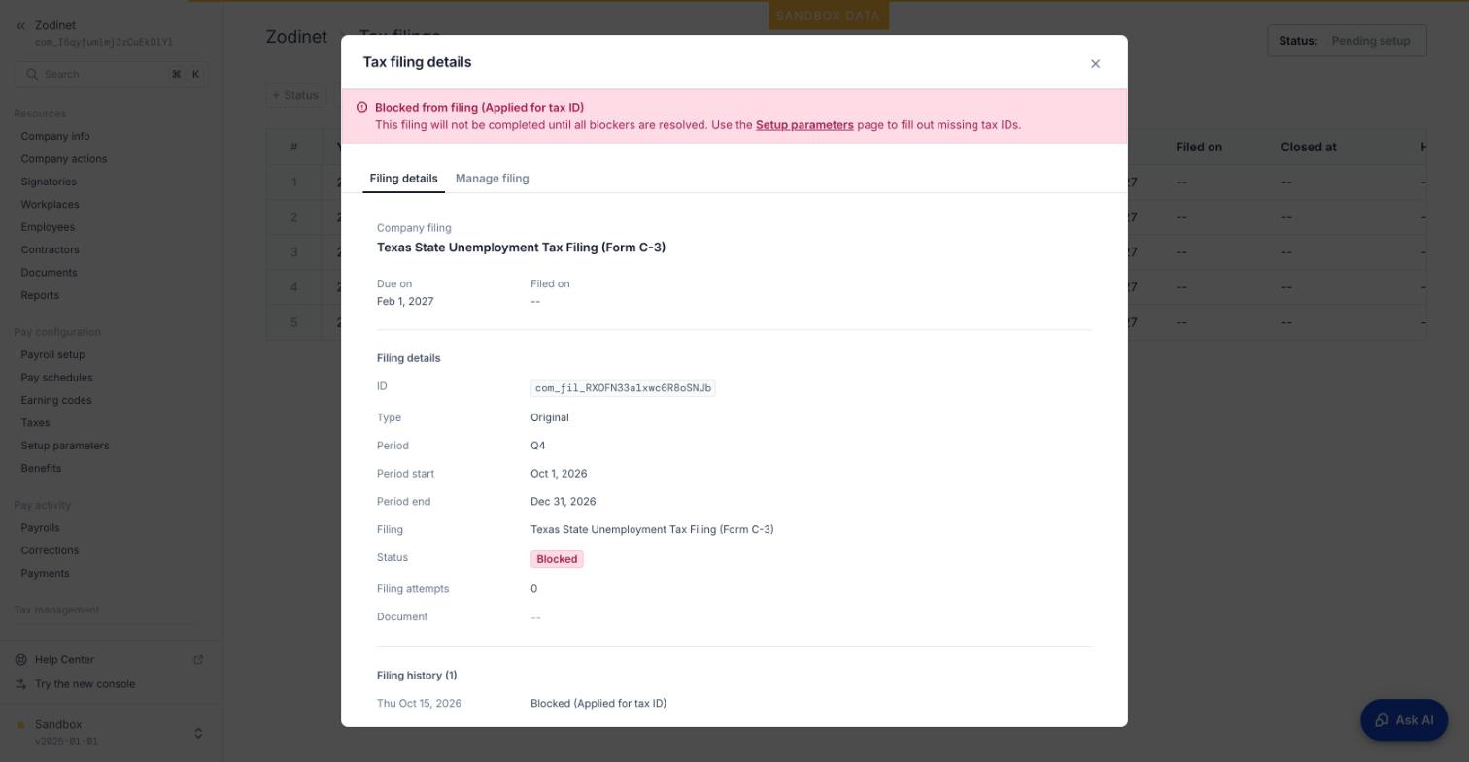This screenshot has height=762, width=1469.
Task: Open Employees in sidebar
Action: pyautogui.click(x=48, y=227)
